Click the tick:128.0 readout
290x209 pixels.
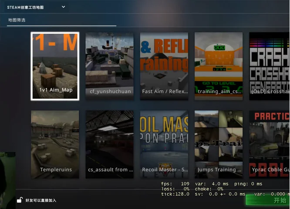pos(175,194)
